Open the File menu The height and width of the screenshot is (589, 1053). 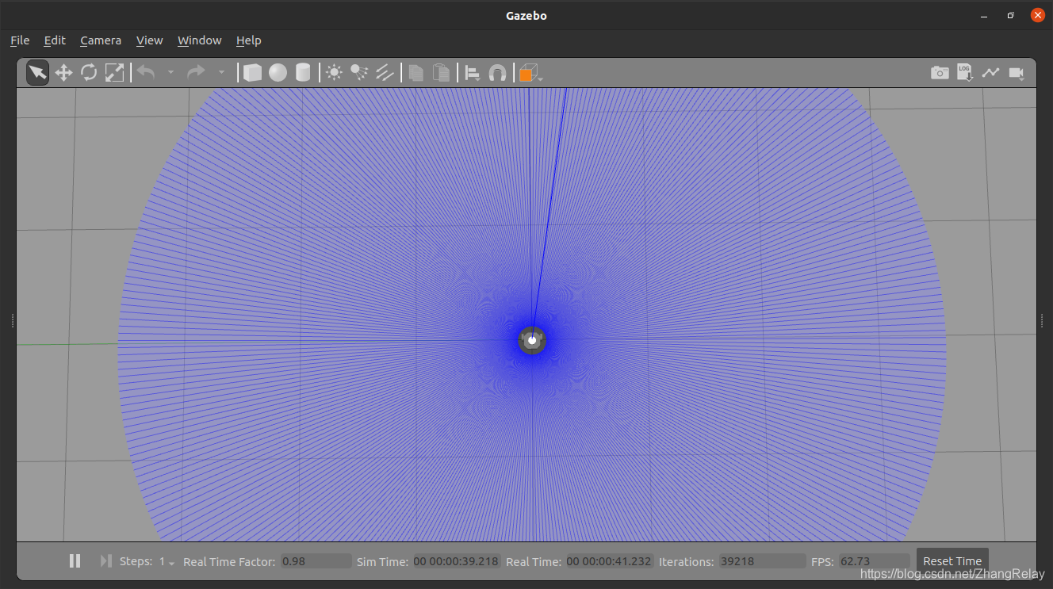(x=20, y=40)
